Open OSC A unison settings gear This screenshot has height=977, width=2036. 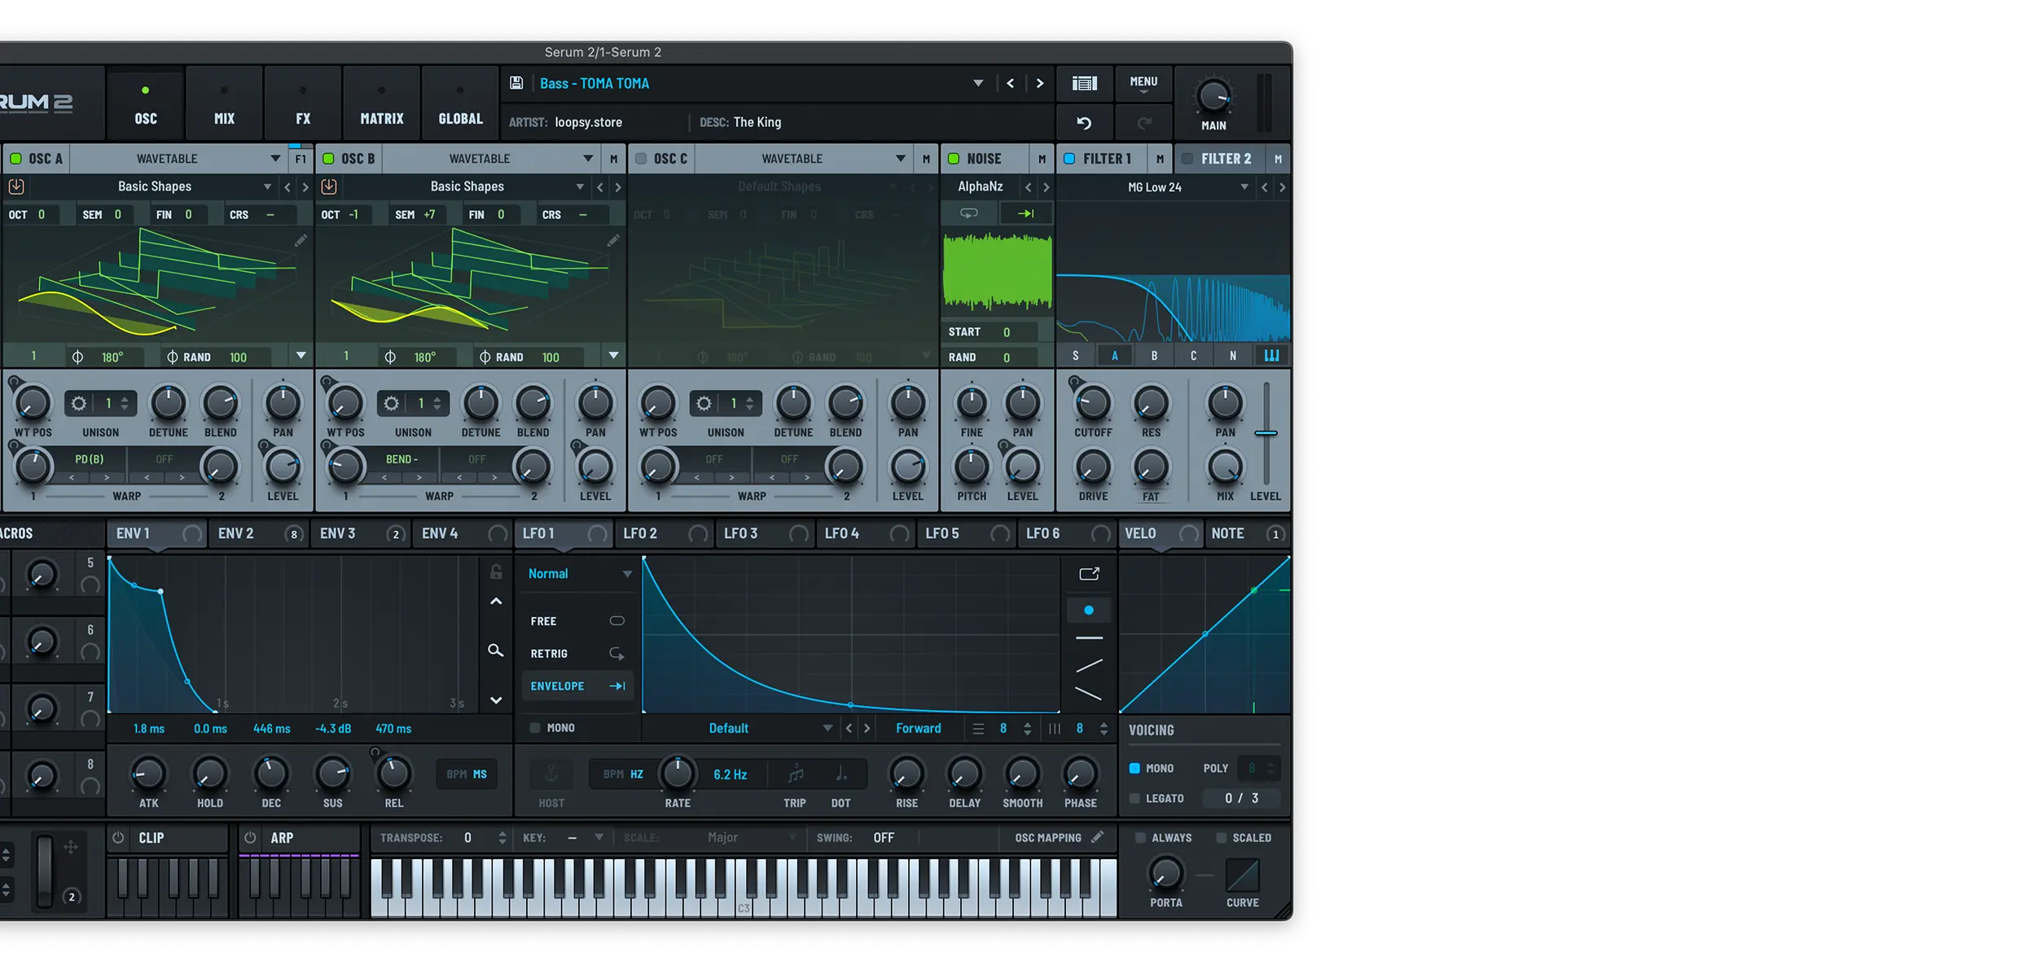[x=78, y=403]
